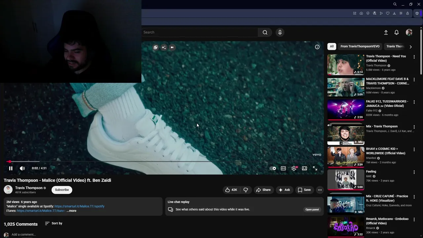Image resolution: width=423 pixels, height=238 pixels.
Task: Open options for the Macklemore Corner Store video
Action: 414,80
